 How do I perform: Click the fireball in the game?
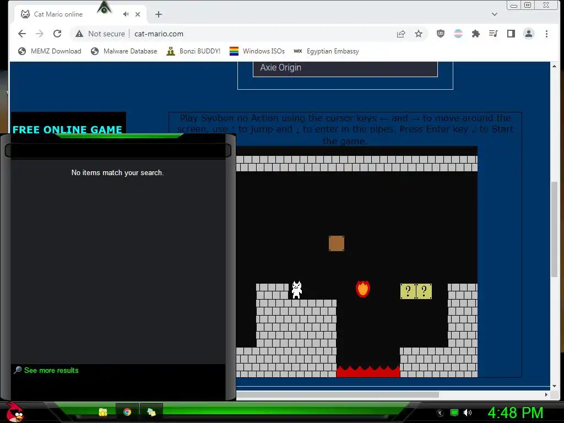click(362, 289)
